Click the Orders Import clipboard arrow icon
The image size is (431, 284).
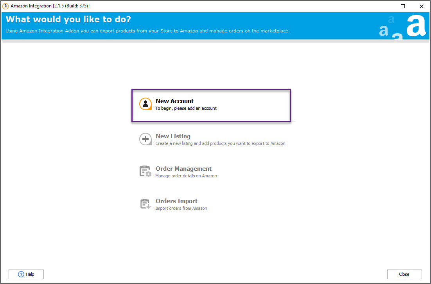[x=145, y=204]
